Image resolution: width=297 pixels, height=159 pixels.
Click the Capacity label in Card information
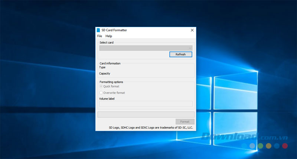pyautogui.click(x=105, y=74)
